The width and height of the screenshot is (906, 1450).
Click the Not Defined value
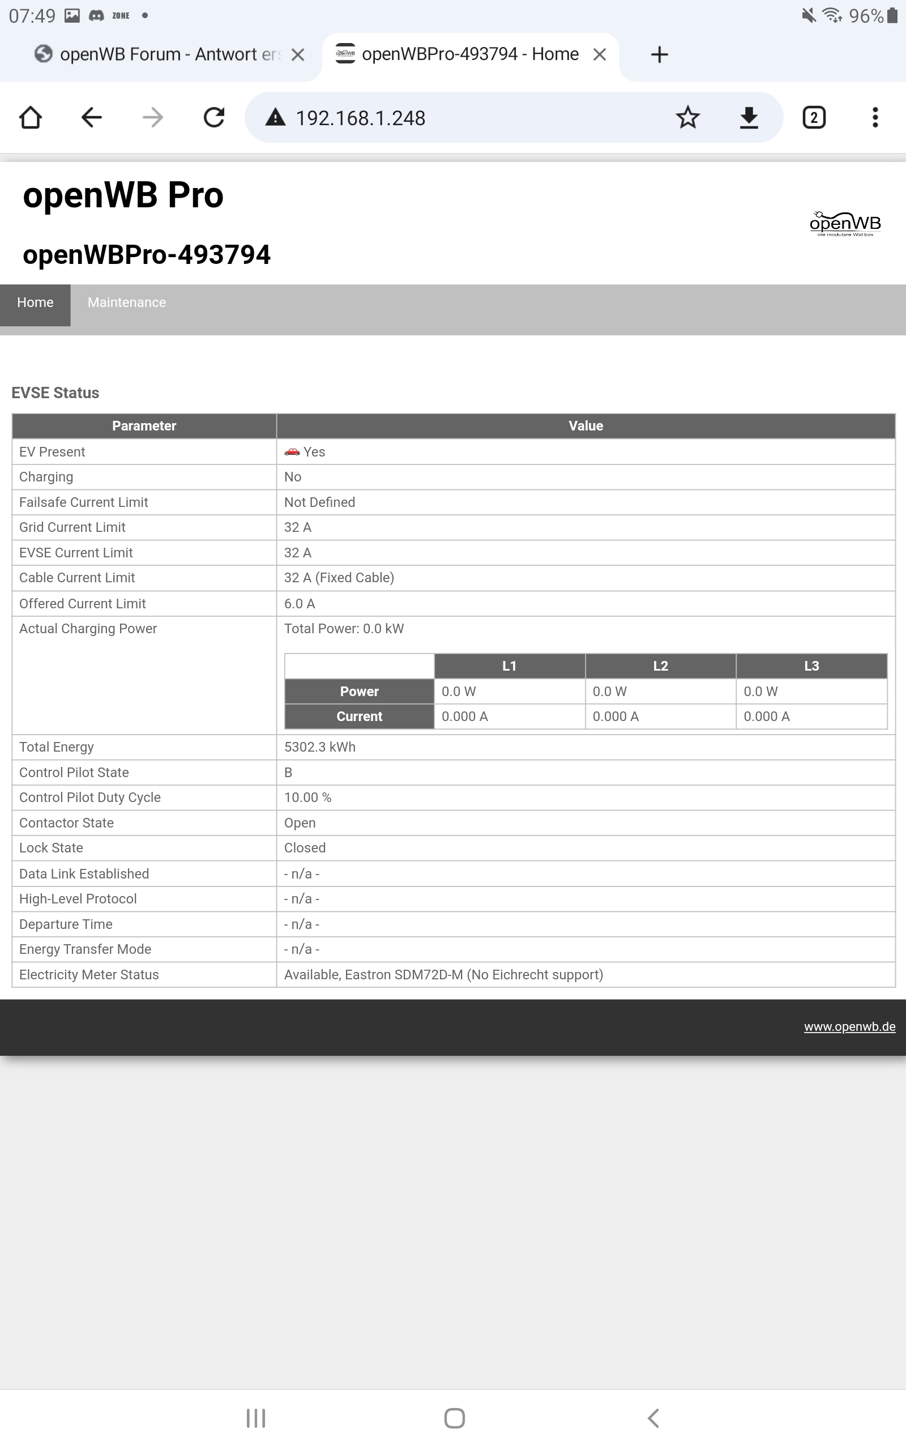click(x=320, y=503)
